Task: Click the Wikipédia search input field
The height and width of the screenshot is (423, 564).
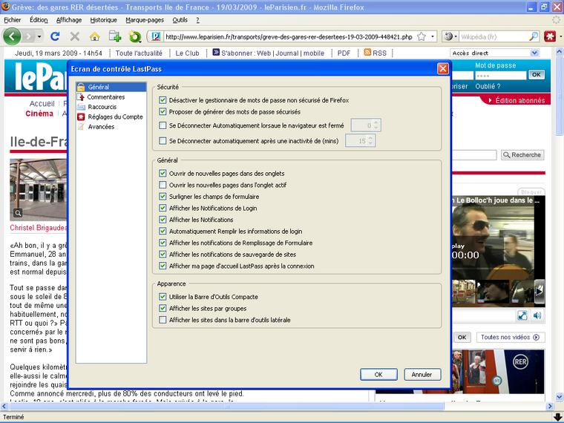Action: point(493,36)
